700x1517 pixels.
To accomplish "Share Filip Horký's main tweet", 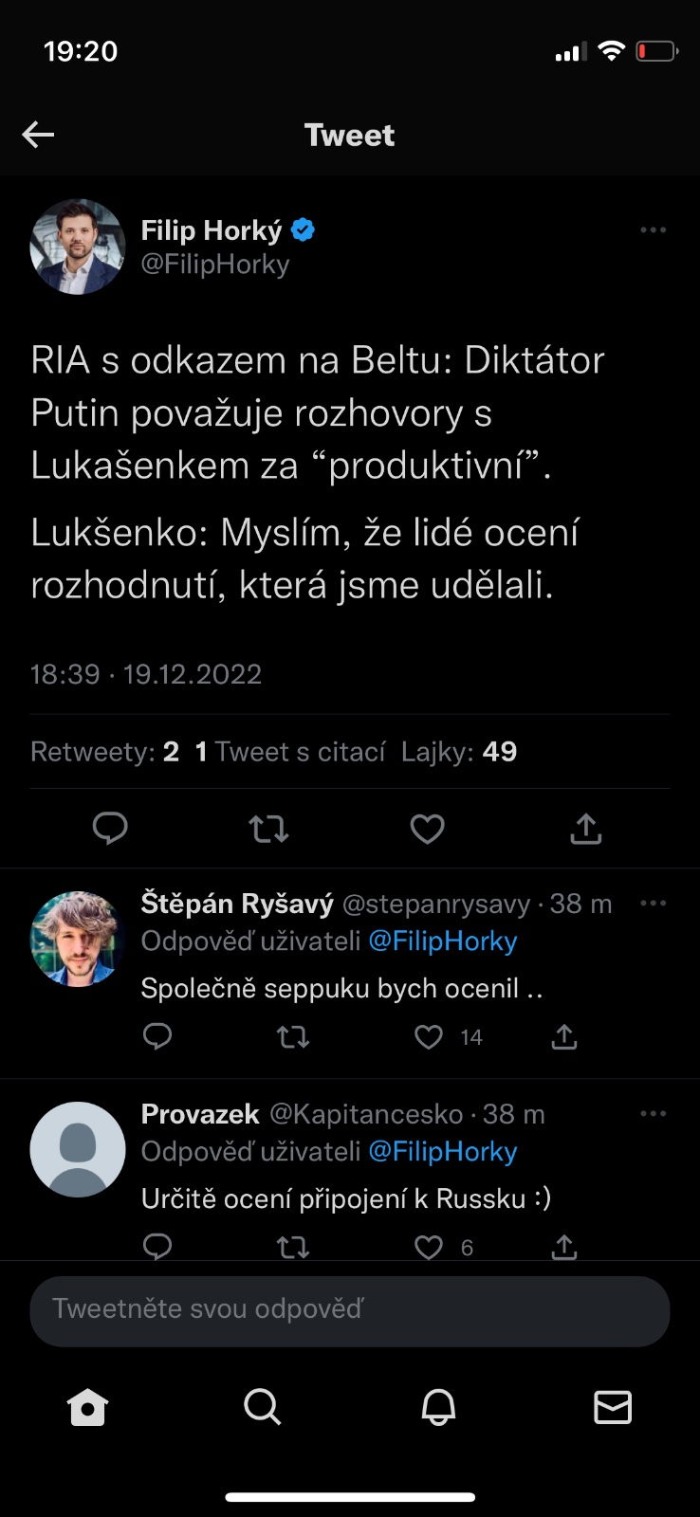I will pos(586,829).
